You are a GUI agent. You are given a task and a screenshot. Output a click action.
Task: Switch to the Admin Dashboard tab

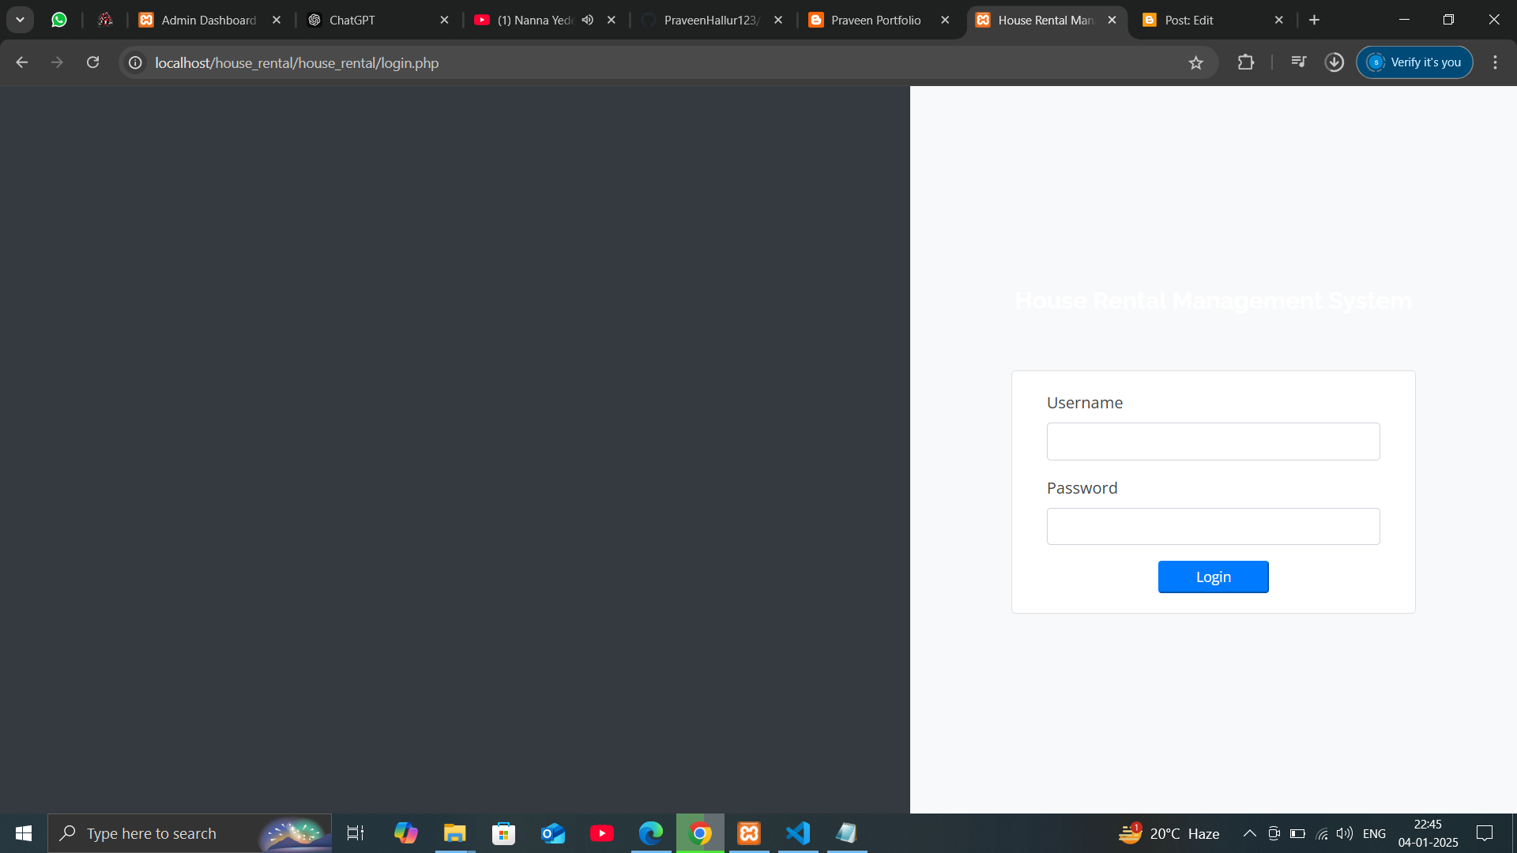(x=208, y=20)
